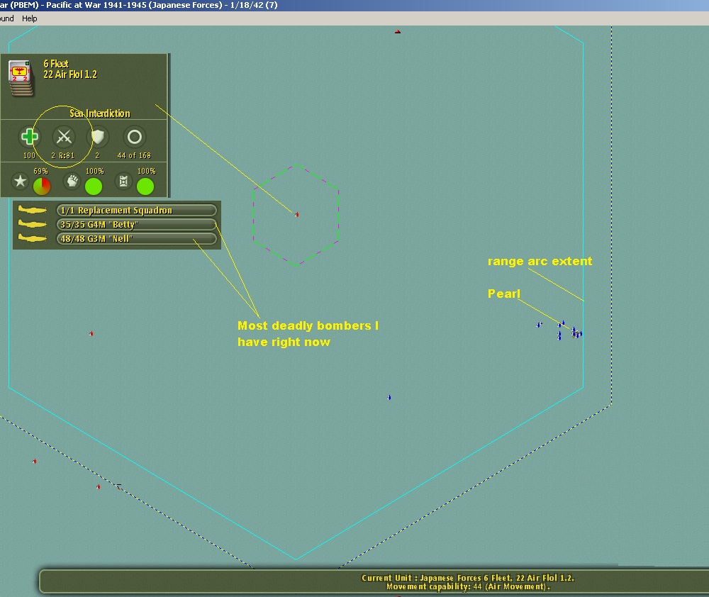Click the red unit in the selected hex
Screen dimensions: 709x597
pos(296,214)
